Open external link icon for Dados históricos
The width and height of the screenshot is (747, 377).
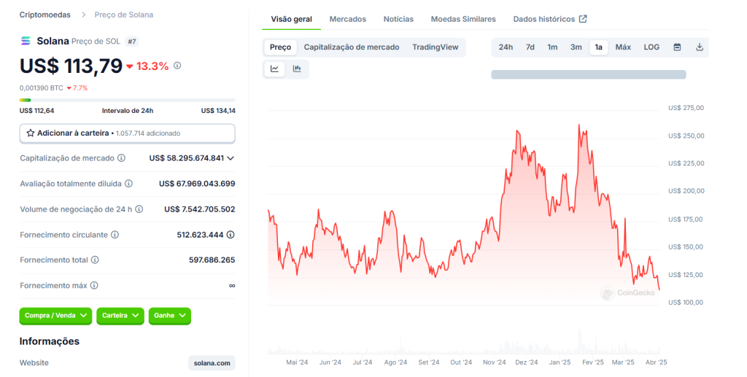pos(583,19)
